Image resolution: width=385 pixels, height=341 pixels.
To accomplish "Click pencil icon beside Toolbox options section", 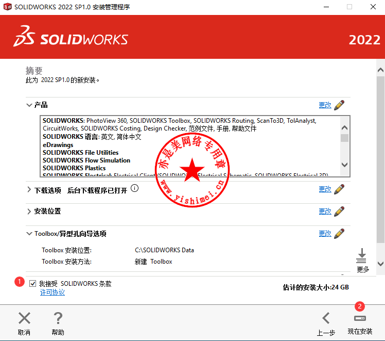I will coord(339,234).
